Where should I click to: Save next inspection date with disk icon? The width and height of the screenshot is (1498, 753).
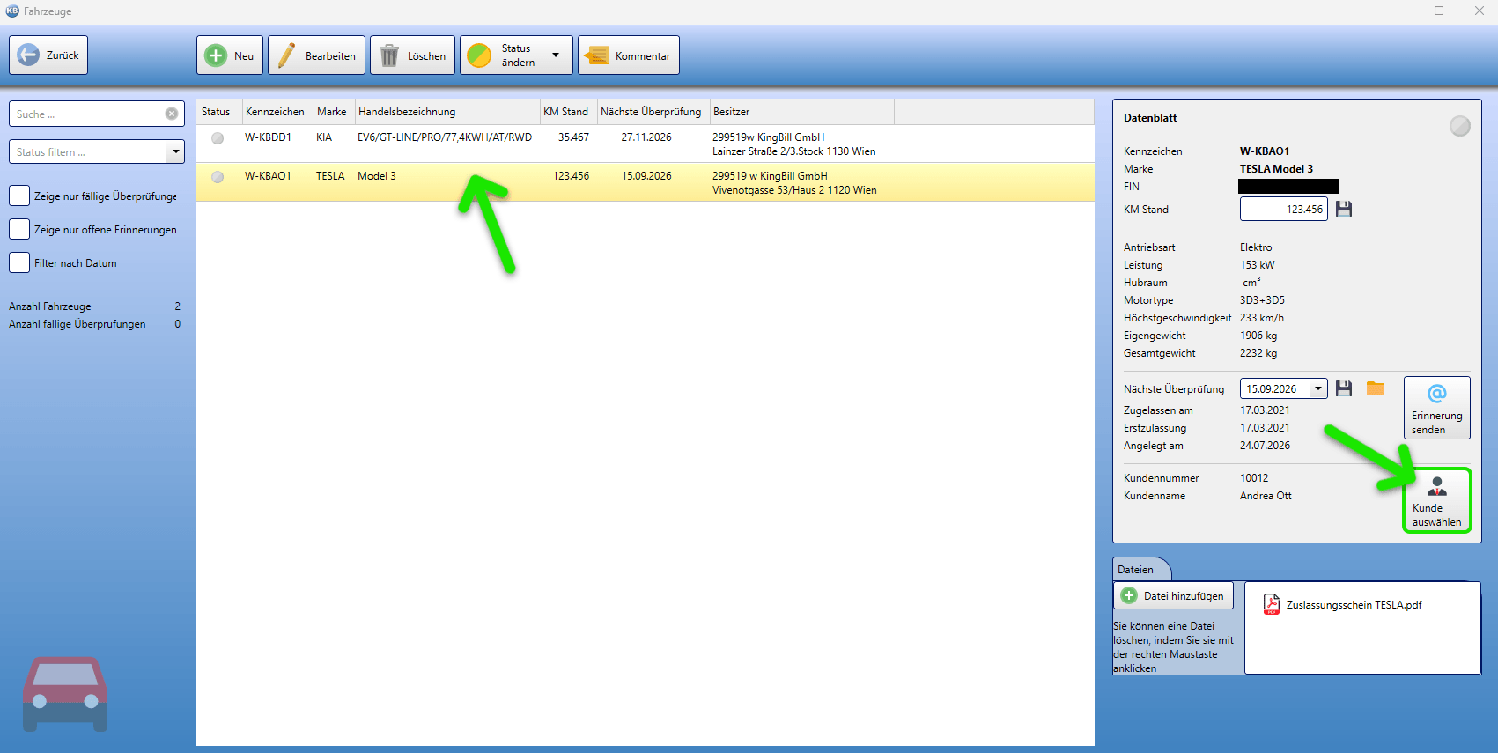[1344, 388]
